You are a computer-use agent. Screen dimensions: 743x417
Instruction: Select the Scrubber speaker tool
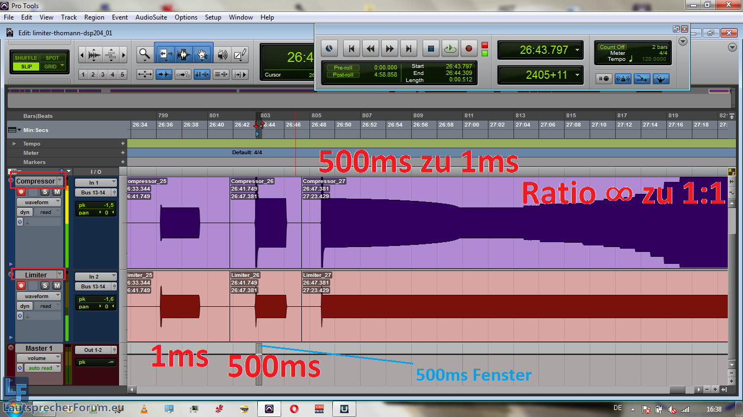click(x=222, y=54)
